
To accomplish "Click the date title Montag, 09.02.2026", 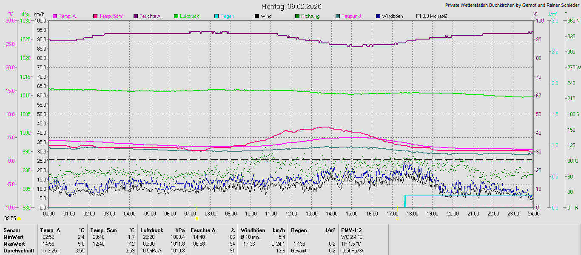I will click(291, 6).
